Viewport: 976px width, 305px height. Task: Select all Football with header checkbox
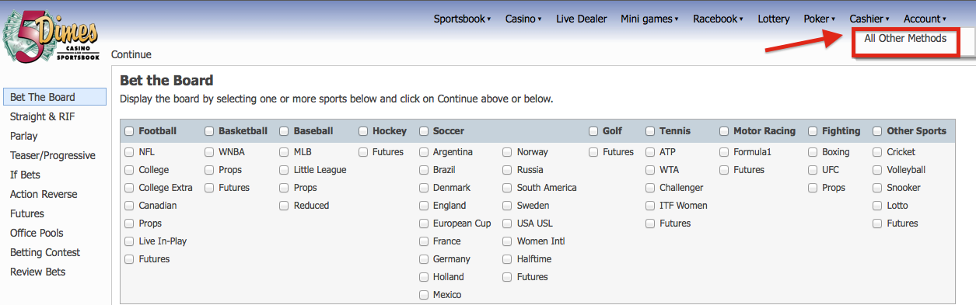point(129,131)
